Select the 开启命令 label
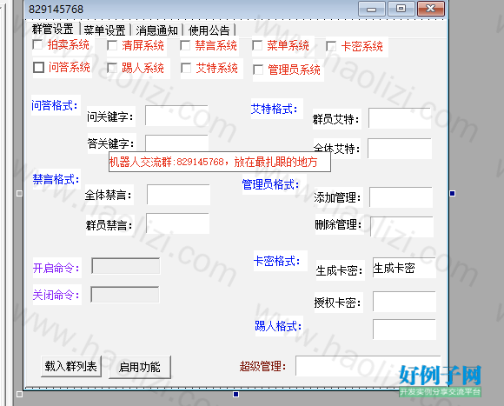The image size is (504, 406). [56, 268]
